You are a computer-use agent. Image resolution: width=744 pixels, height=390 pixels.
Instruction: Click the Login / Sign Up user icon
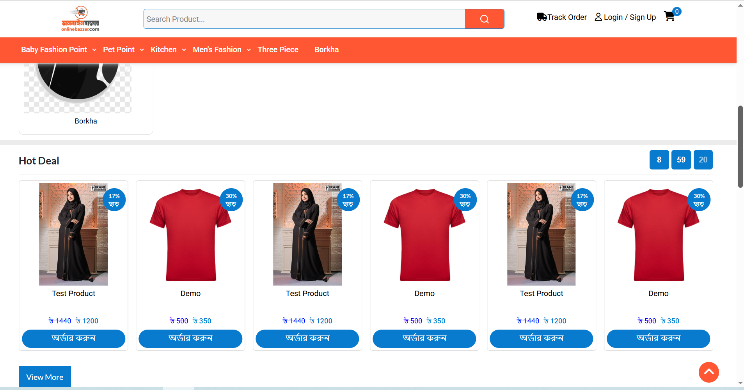tap(598, 17)
